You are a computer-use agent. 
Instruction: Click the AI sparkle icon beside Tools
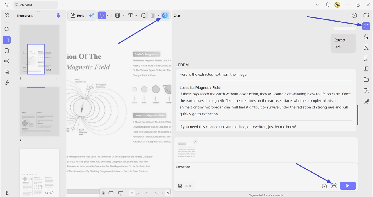tap(92, 15)
